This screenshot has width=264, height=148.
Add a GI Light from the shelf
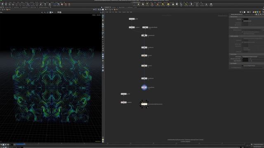point(177,5)
